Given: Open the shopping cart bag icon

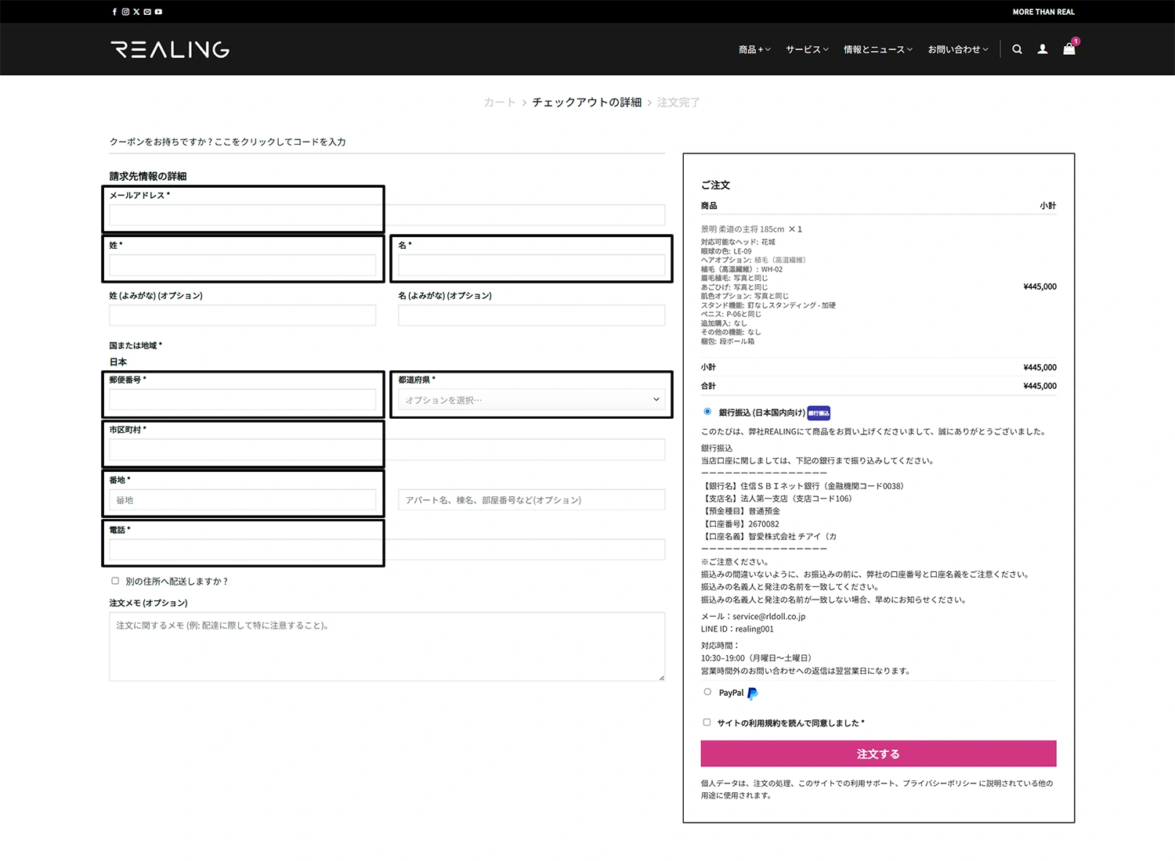Looking at the screenshot, I should point(1068,49).
